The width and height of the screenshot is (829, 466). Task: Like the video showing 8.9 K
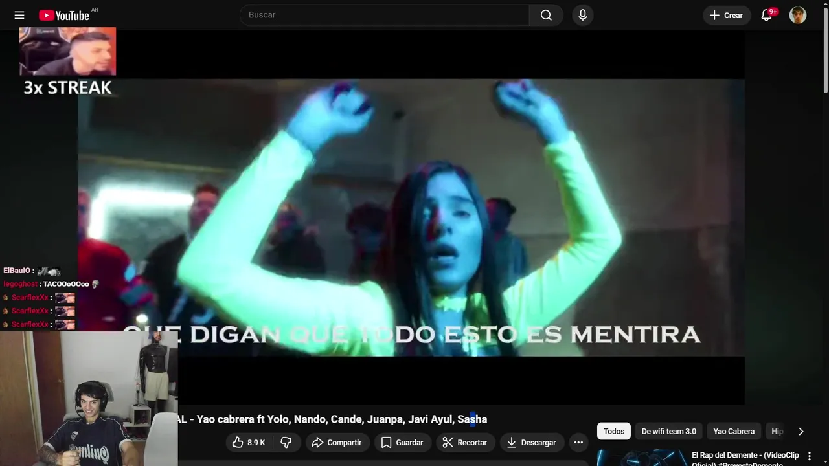(x=249, y=442)
